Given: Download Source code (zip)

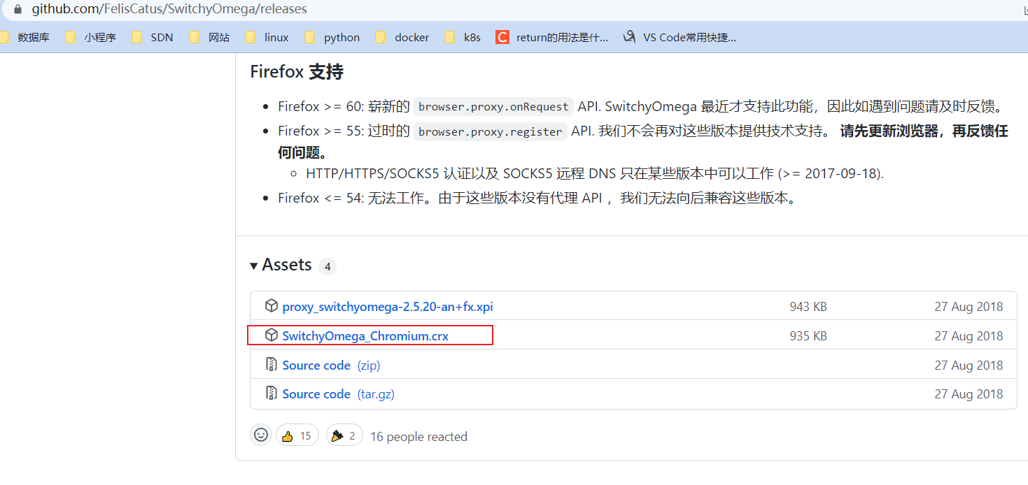Looking at the screenshot, I should [x=331, y=365].
